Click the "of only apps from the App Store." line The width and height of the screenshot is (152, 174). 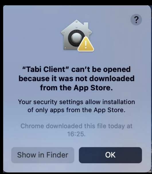(x=76, y=110)
